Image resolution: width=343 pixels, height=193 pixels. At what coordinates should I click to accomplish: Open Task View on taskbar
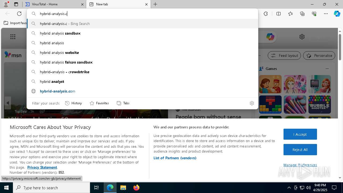point(96,188)
